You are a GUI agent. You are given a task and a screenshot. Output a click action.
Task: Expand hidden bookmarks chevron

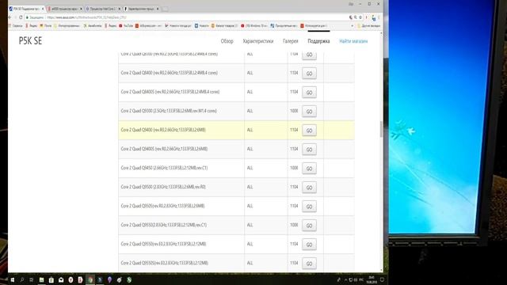point(352,25)
